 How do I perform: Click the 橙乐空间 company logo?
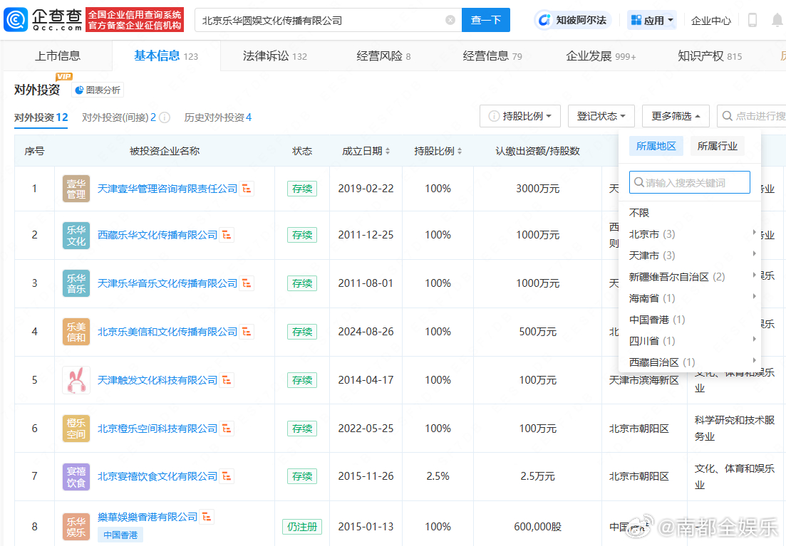coord(76,429)
